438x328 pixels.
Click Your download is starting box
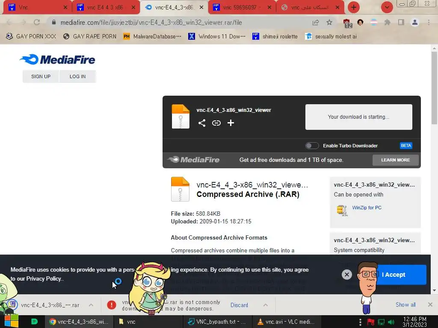coord(359,117)
